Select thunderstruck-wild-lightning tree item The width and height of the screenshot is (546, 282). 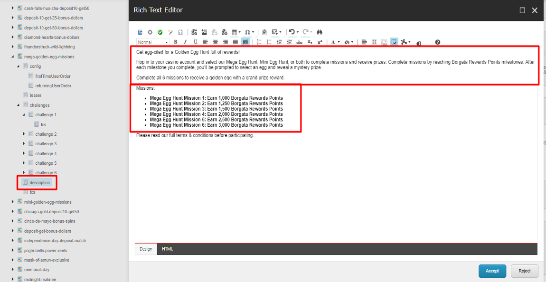point(49,47)
